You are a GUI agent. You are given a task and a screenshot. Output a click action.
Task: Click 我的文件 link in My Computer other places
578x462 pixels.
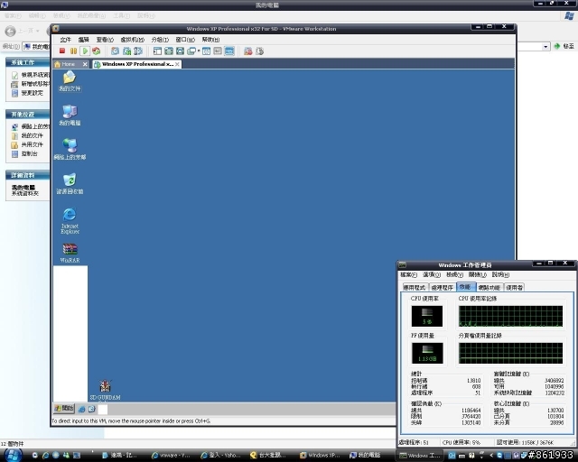[27, 135]
